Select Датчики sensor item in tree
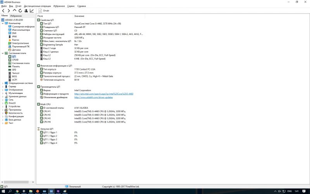 [x=16, y=50]
